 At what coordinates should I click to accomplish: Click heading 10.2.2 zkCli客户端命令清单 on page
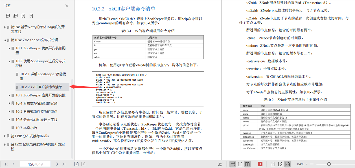[124, 9]
